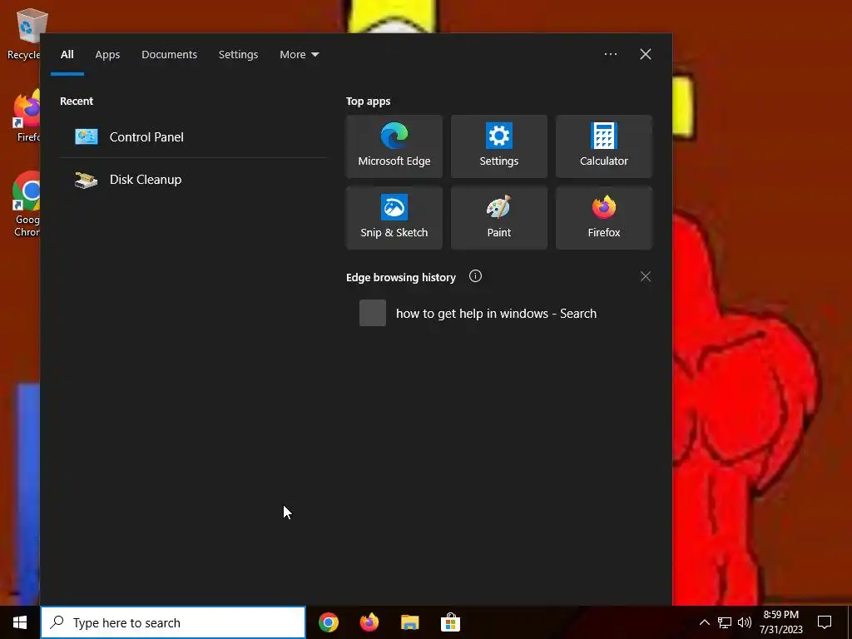Open the Action Center notifications icon
Screen dimensions: 852x639
pos(825,622)
